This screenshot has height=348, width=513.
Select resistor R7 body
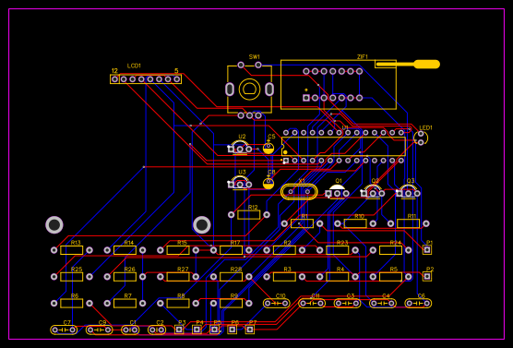point(125,303)
